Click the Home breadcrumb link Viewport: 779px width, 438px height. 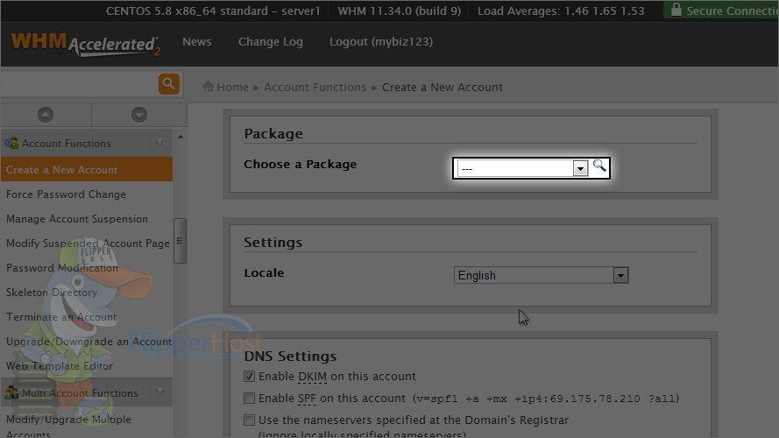[232, 87]
